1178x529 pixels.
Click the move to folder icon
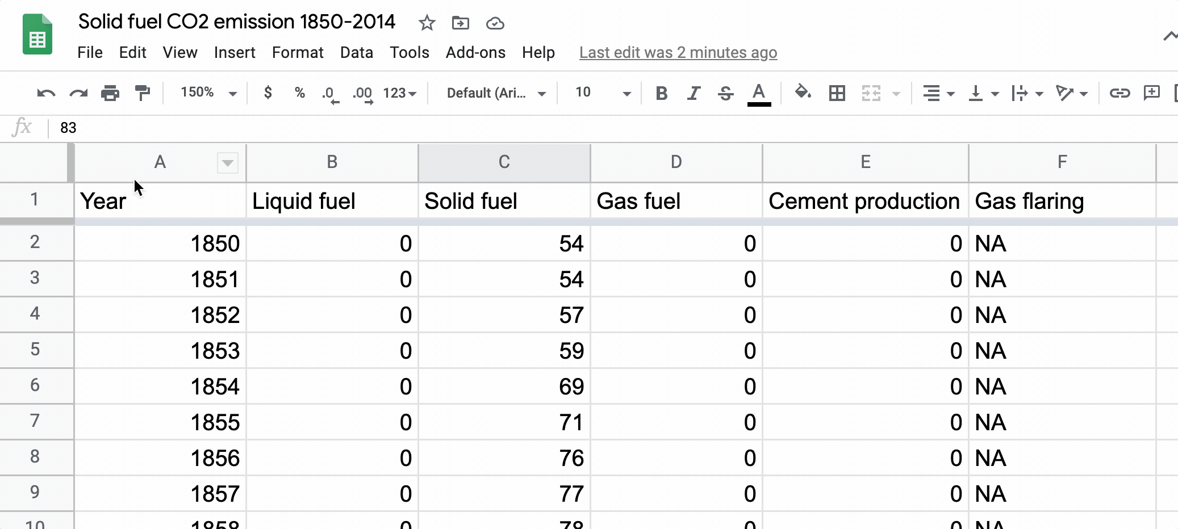[x=460, y=23]
